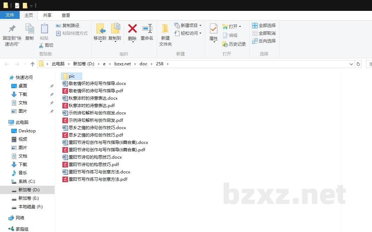
Task: Refresh the current folder view
Action: tap(358, 64)
